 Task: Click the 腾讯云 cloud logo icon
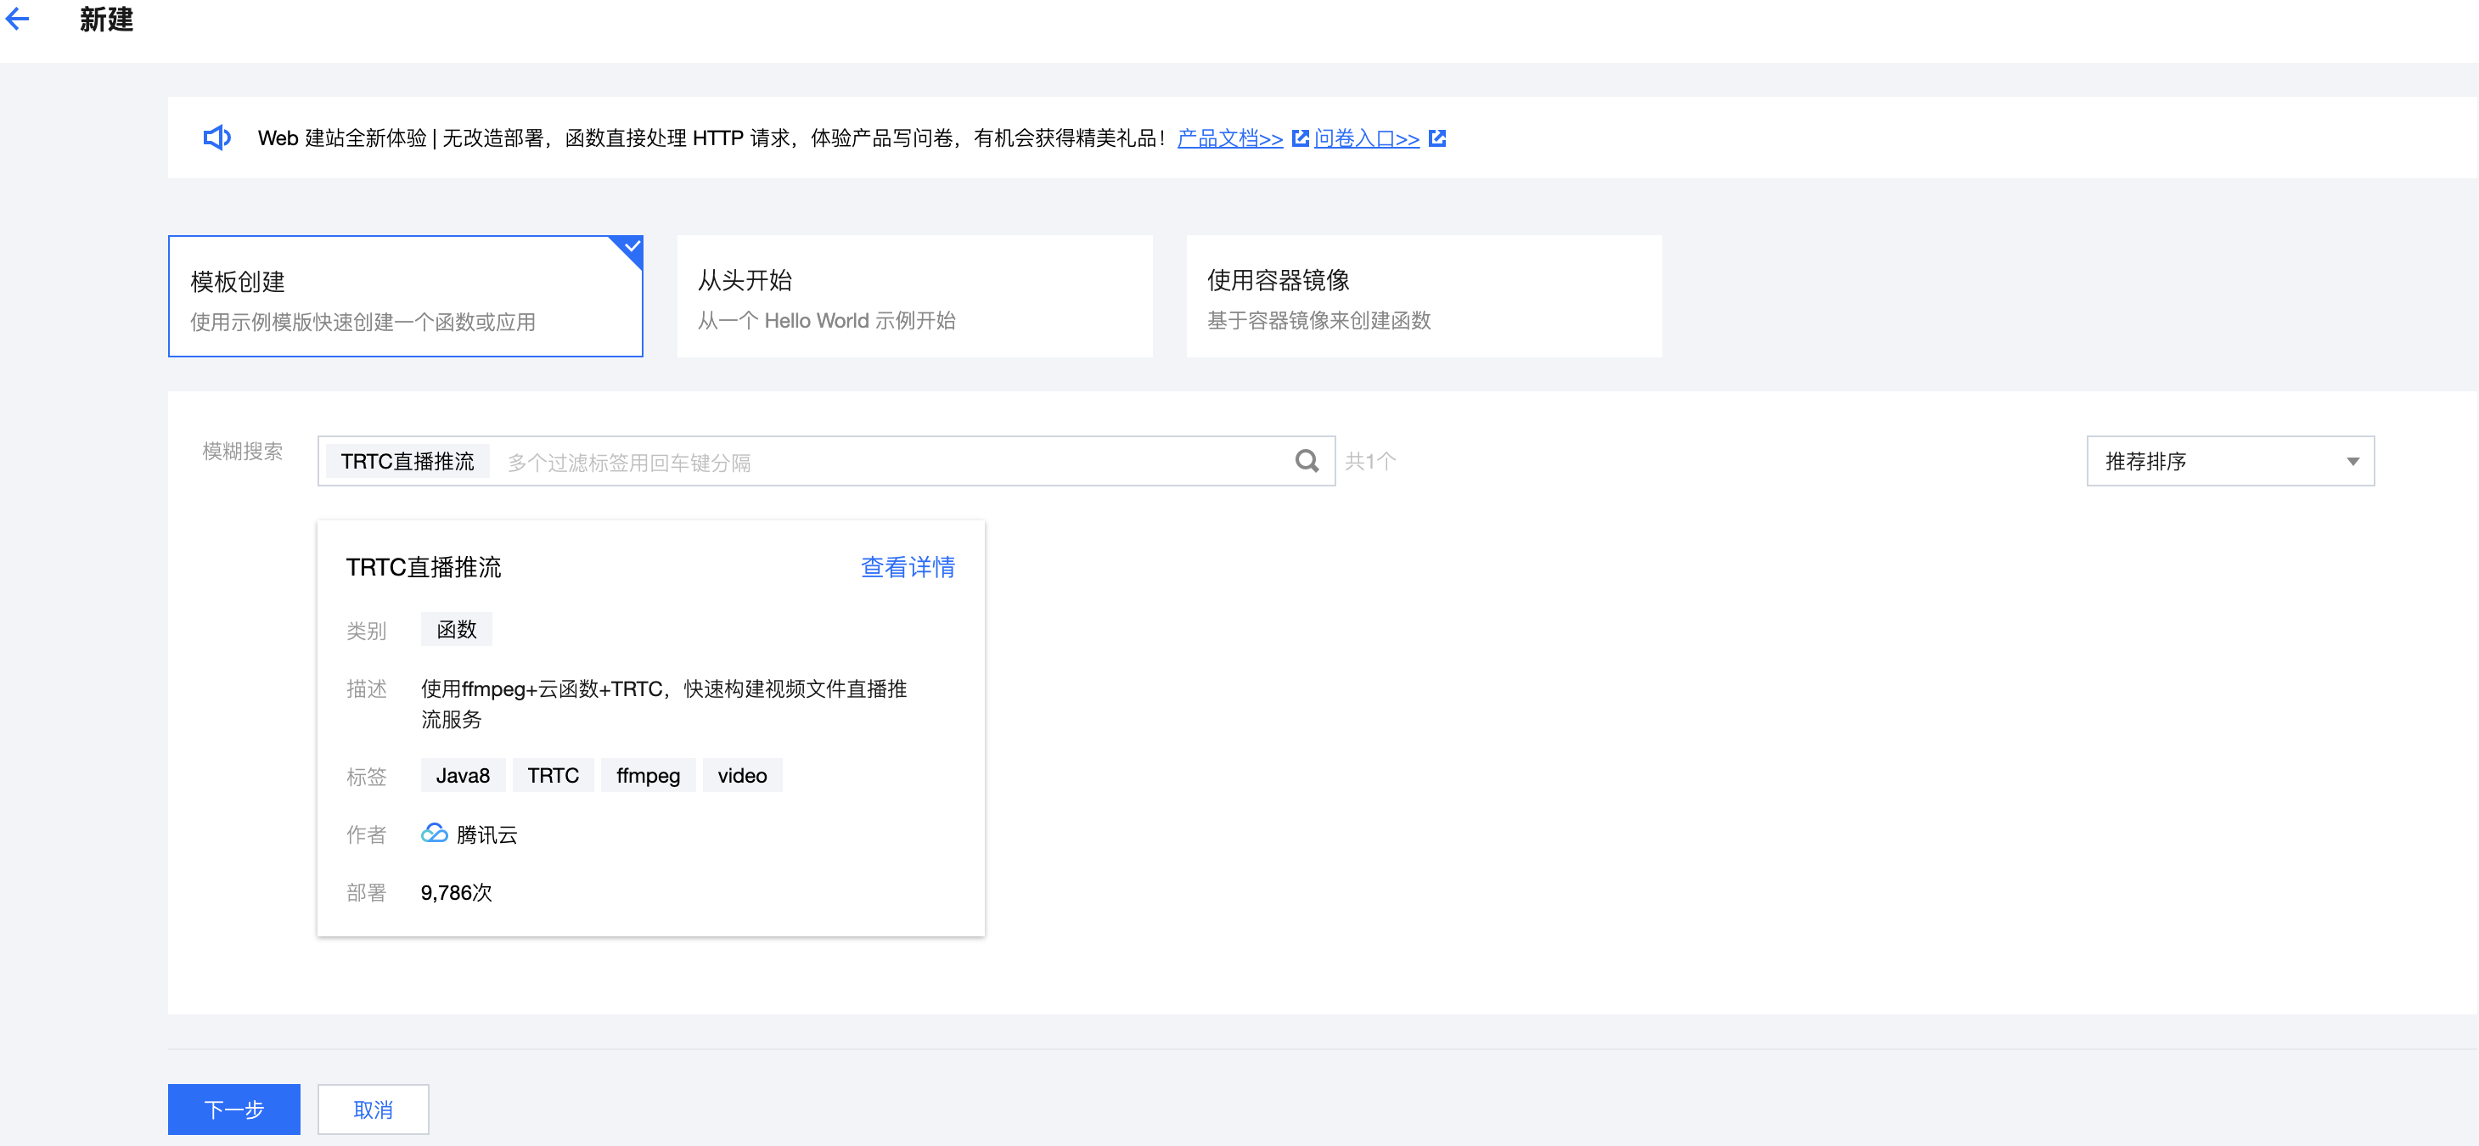pyautogui.click(x=434, y=834)
